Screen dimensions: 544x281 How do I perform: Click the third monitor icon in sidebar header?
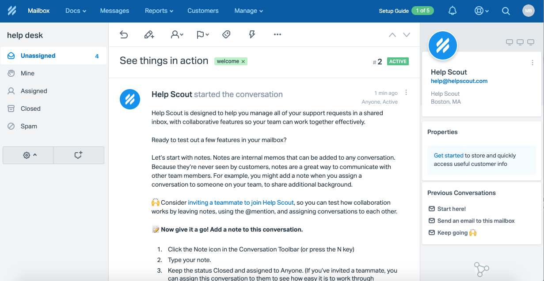[531, 42]
